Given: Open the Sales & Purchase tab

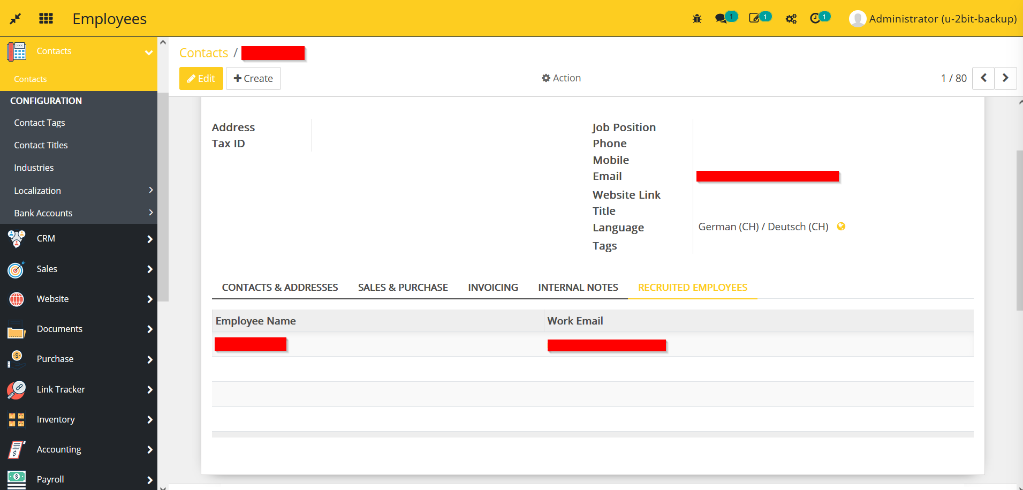Looking at the screenshot, I should 403,287.
